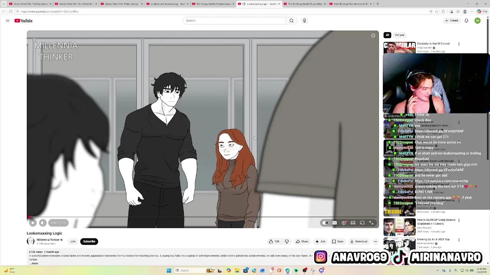The width and height of the screenshot is (490, 275).
Task: Toggle the autoplay switch in player
Action: coord(326,223)
